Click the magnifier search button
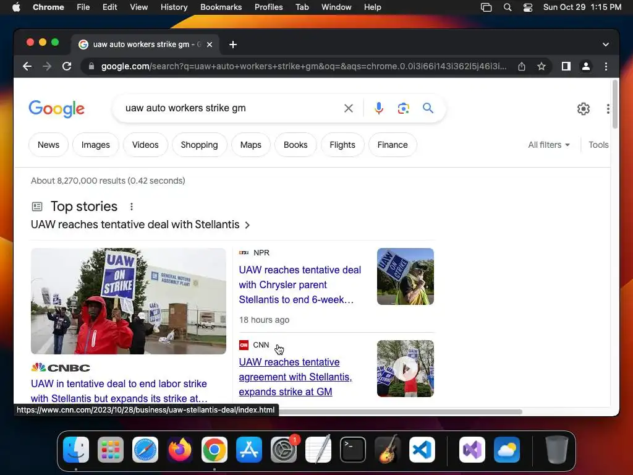The height and width of the screenshot is (475, 633). click(x=428, y=108)
